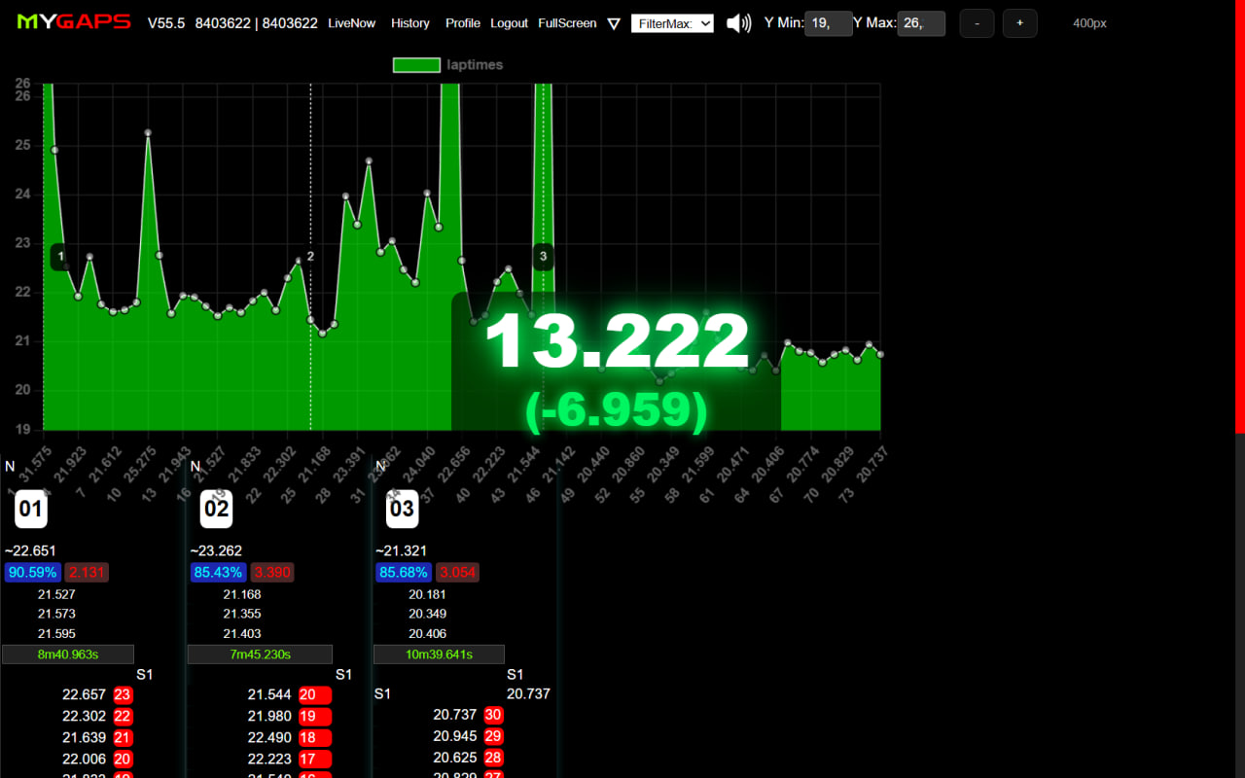Click the Y Max input field
This screenshot has width=1245, height=778.
[x=921, y=23]
